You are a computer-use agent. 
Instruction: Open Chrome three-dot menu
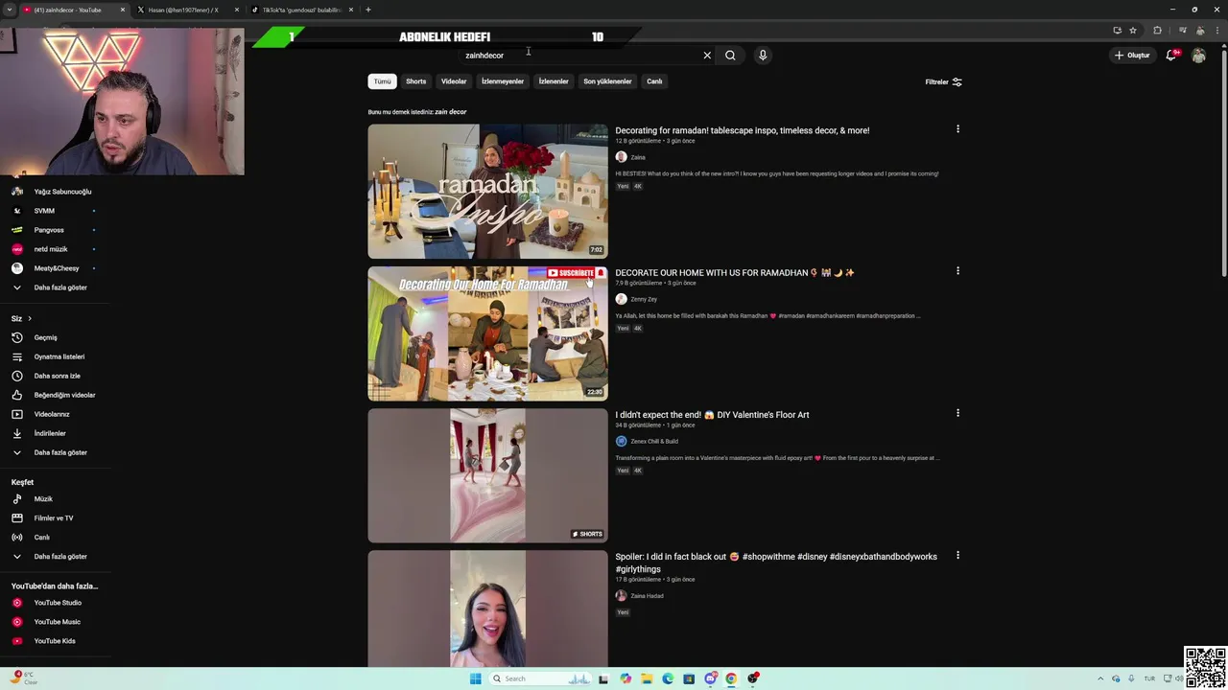pyautogui.click(x=1216, y=31)
